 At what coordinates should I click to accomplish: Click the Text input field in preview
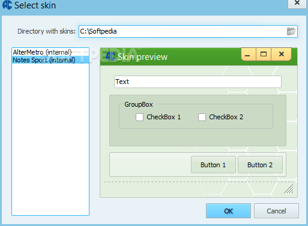tap(198, 82)
